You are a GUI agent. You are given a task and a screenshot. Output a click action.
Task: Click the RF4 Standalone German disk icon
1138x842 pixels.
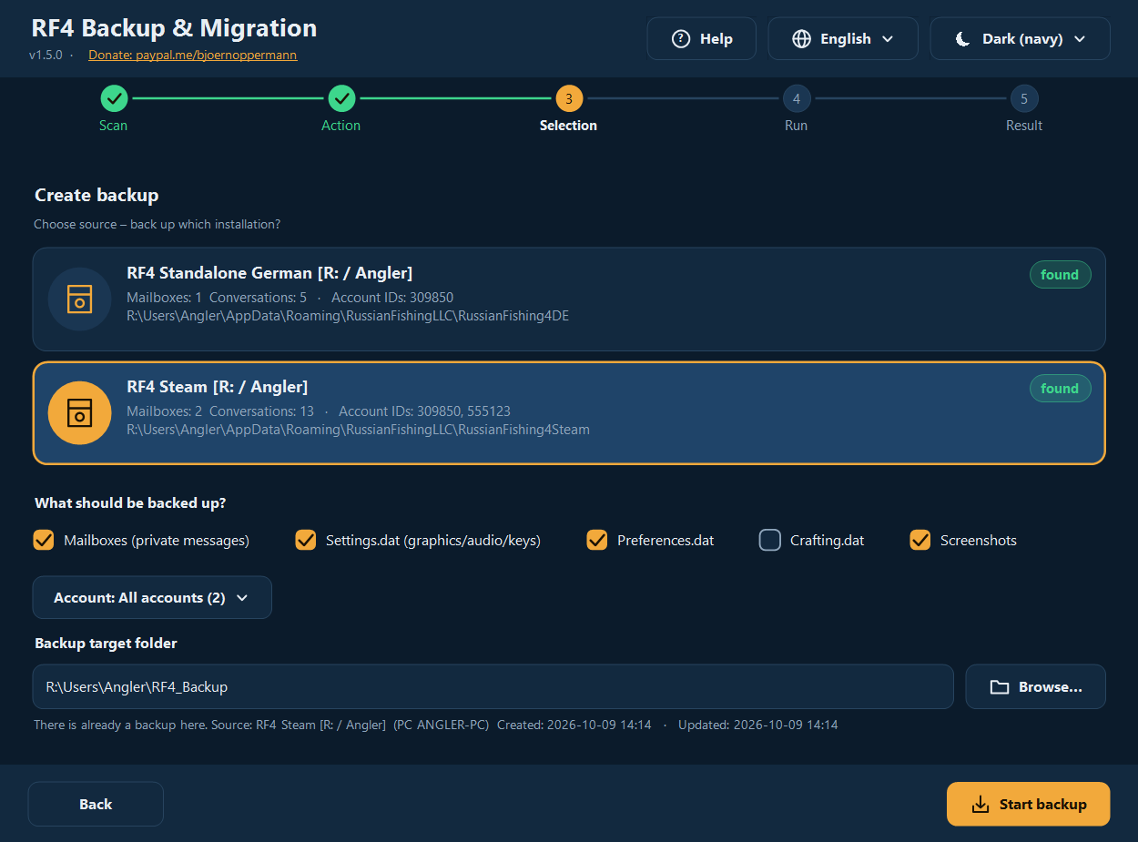click(x=80, y=299)
